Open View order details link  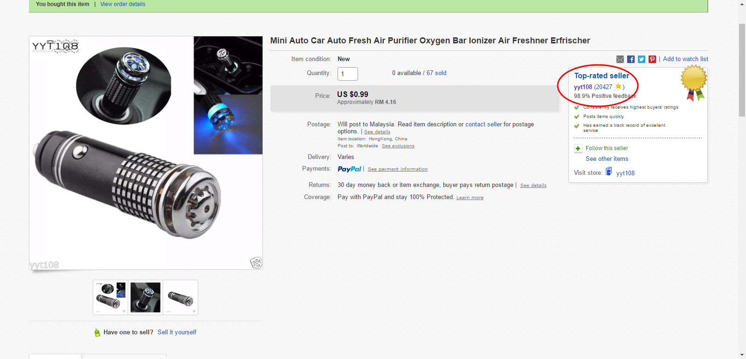click(123, 4)
